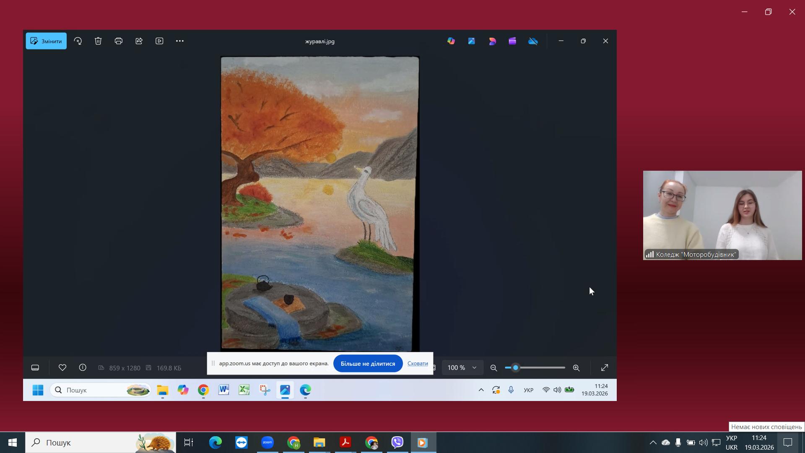Open the three-dots more options menu
805x453 pixels.
(x=180, y=41)
